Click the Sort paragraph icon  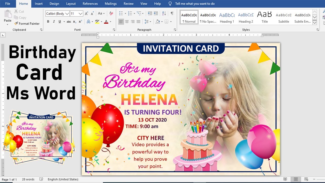pyautogui.click(x=164, y=13)
